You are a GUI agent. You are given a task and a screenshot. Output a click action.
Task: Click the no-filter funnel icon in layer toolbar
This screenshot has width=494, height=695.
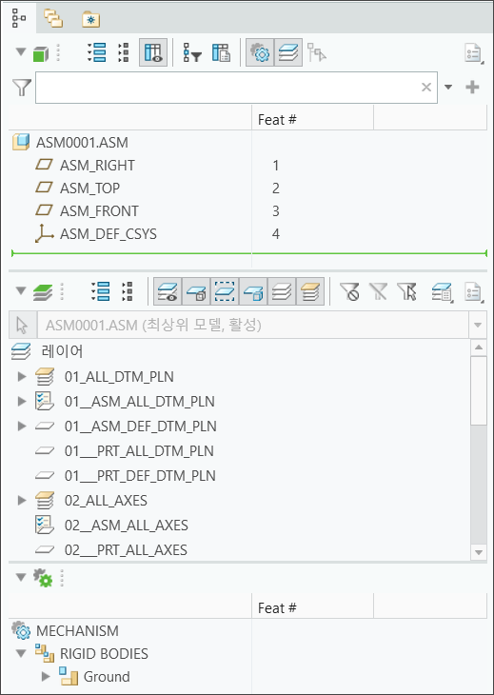tap(349, 291)
